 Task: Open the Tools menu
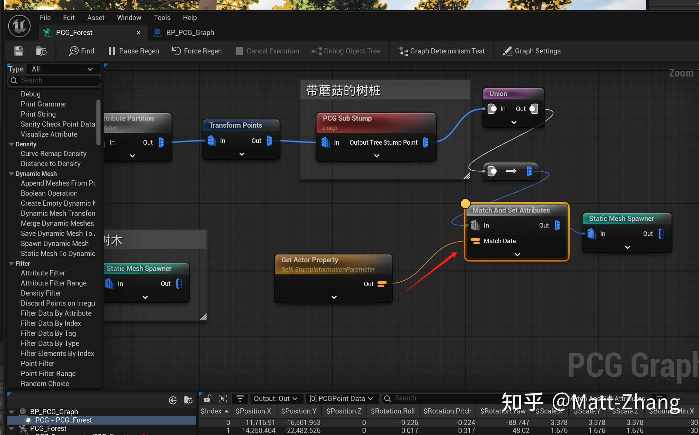pos(161,17)
